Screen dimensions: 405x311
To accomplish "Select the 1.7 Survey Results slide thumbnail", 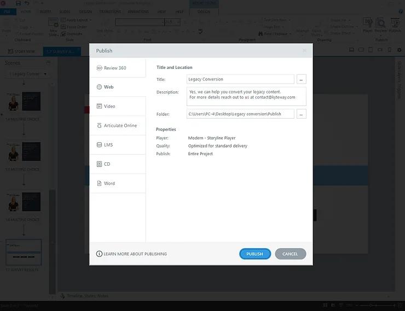I will 24,252.
